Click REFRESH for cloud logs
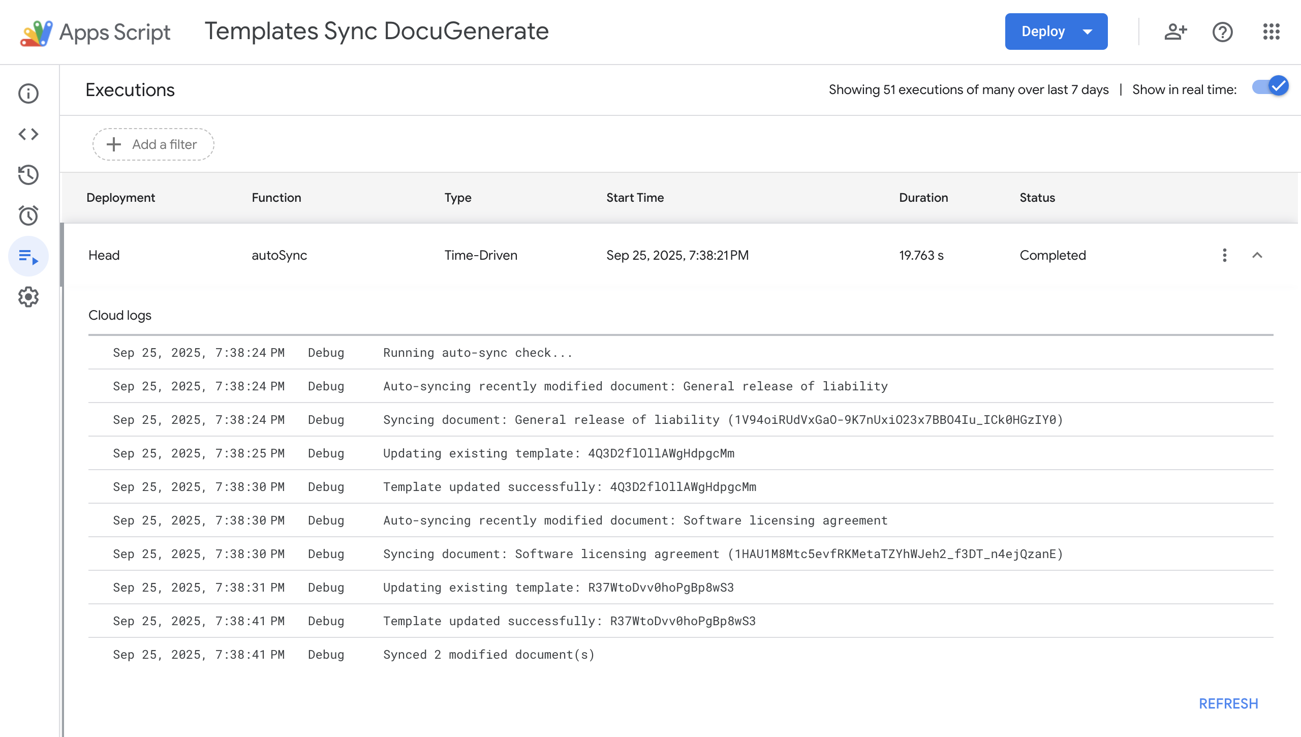1301x737 pixels. pos(1228,704)
